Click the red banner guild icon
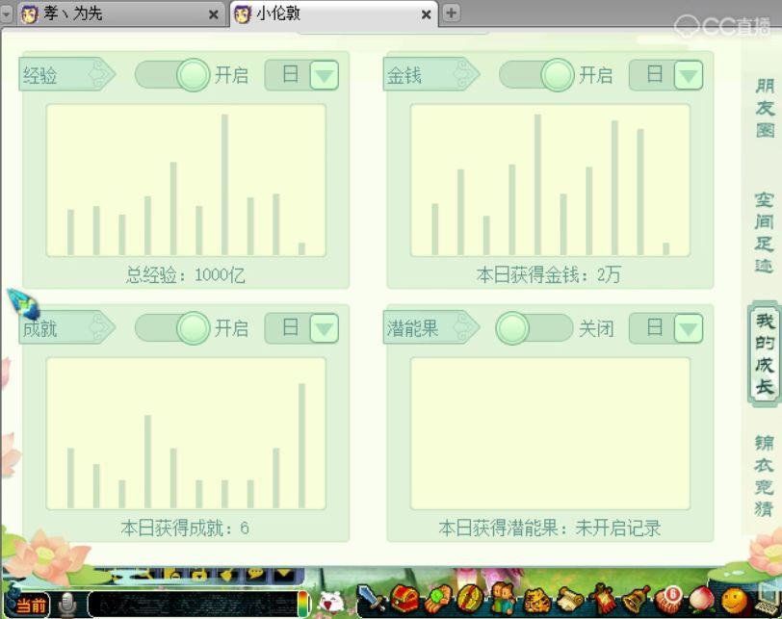The image size is (782, 619). click(603, 599)
